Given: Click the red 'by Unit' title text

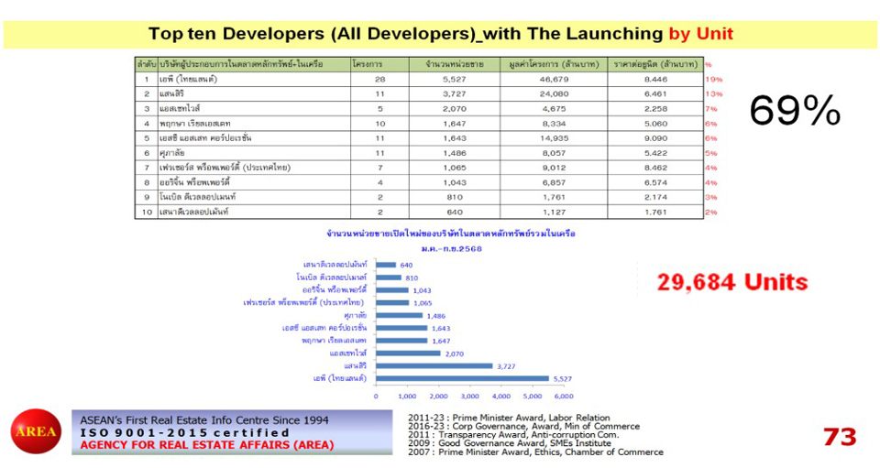Looking at the screenshot, I should pyautogui.click(x=701, y=34).
